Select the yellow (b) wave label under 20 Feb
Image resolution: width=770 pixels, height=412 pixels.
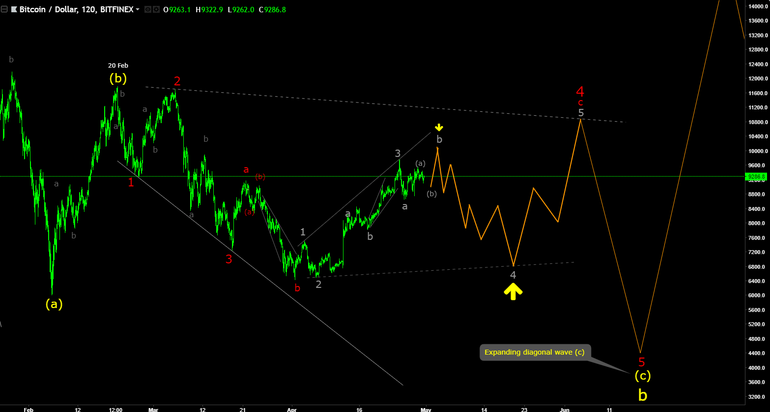(118, 78)
